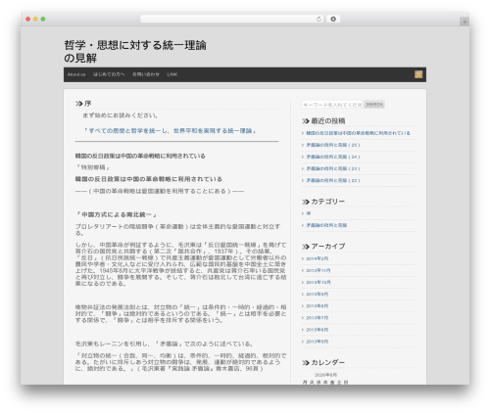Open the 2013年10月 archive

pyautogui.click(x=318, y=282)
